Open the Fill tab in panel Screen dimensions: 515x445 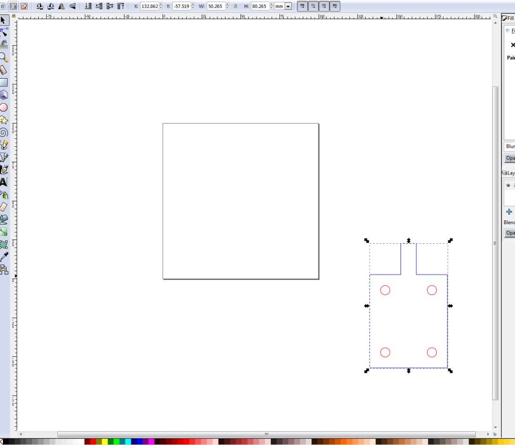tap(508, 18)
